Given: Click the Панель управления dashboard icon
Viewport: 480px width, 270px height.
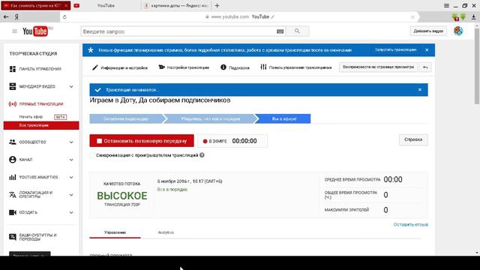Looking at the screenshot, I should (x=13, y=69).
